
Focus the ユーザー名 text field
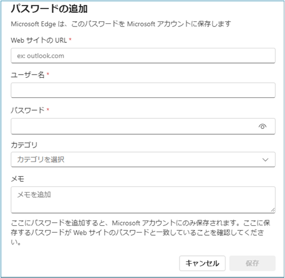pyautogui.click(x=143, y=90)
